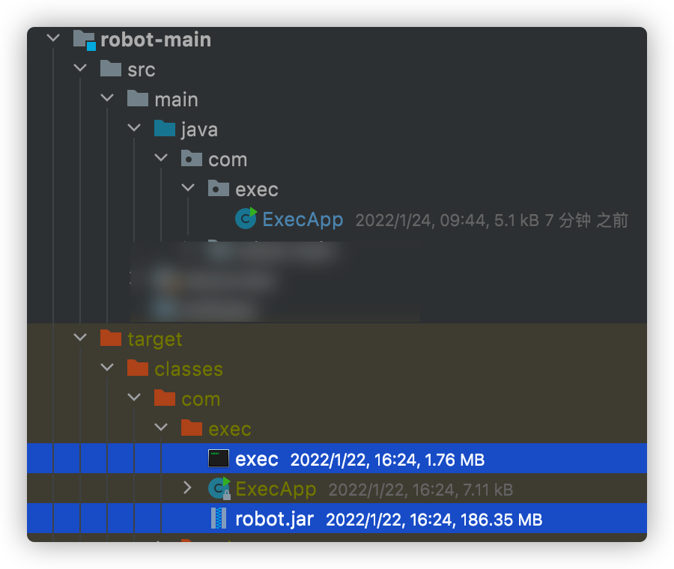Image resolution: width=674 pixels, height=569 pixels.
Task: Click the blue java source folder icon
Action: (x=165, y=130)
